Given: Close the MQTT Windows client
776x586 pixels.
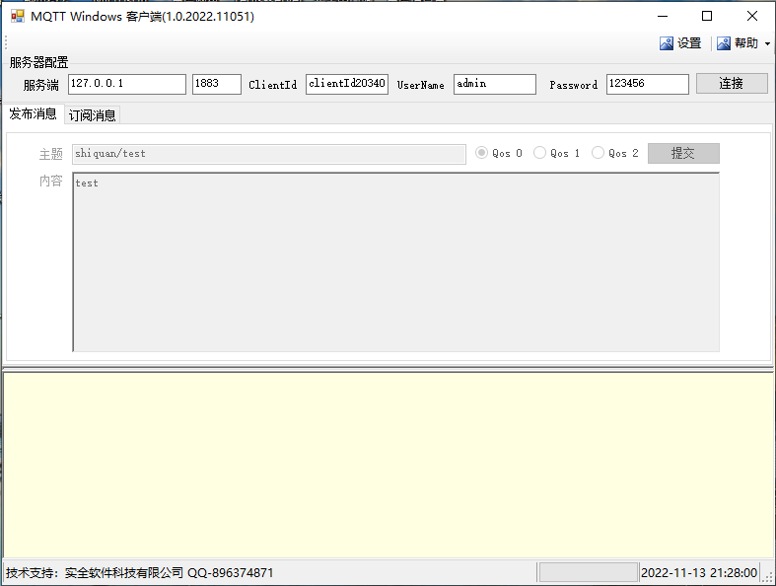Looking at the screenshot, I should click(752, 16).
